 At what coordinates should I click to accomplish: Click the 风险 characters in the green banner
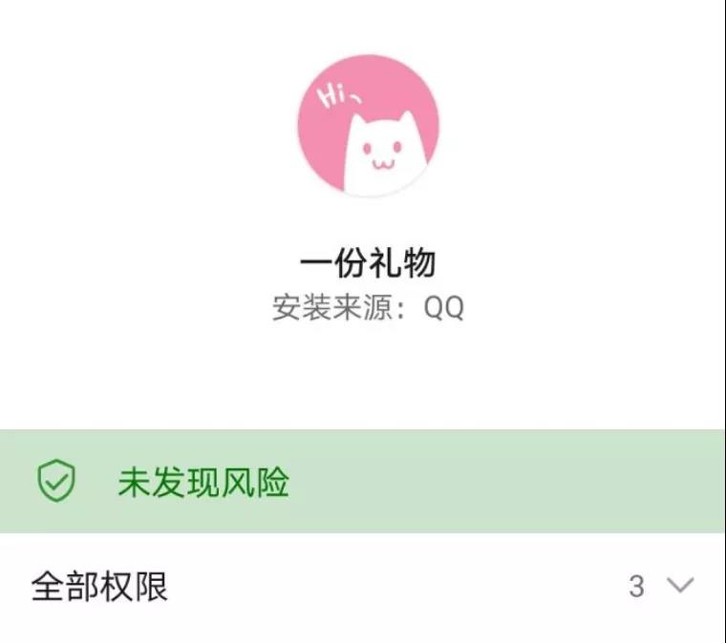255,482
